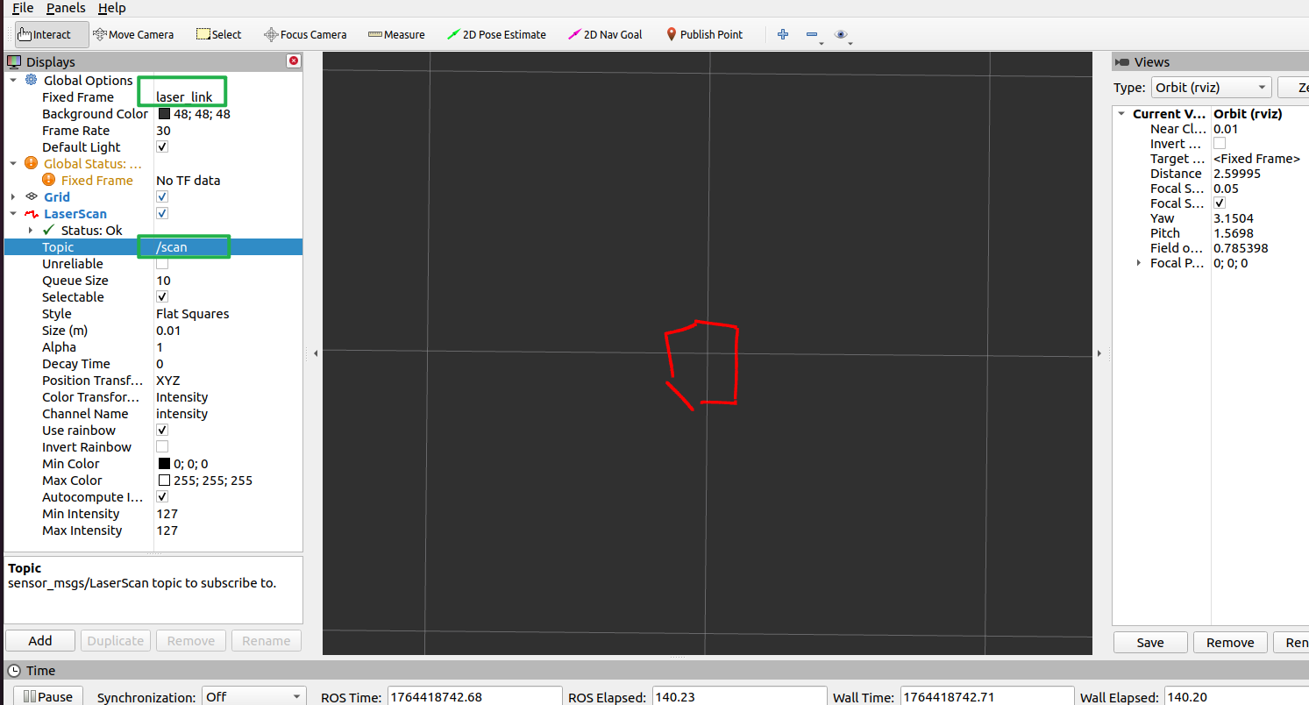The height and width of the screenshot is (705, 1309).
Task: Activate the 2D Nav Goal tool
Action: click(605, 35)
